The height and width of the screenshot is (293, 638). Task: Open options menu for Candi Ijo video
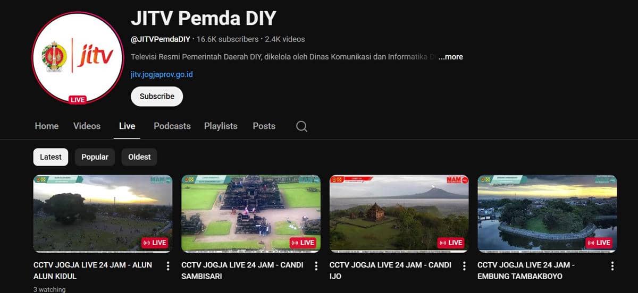(464, 266)
